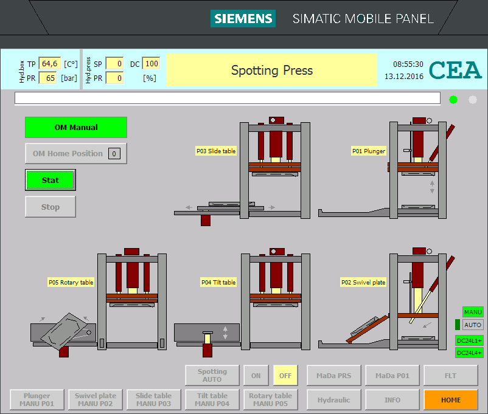Open the Hydraulic screen
This screenshot has width=488, height=414.
(333, 399)
